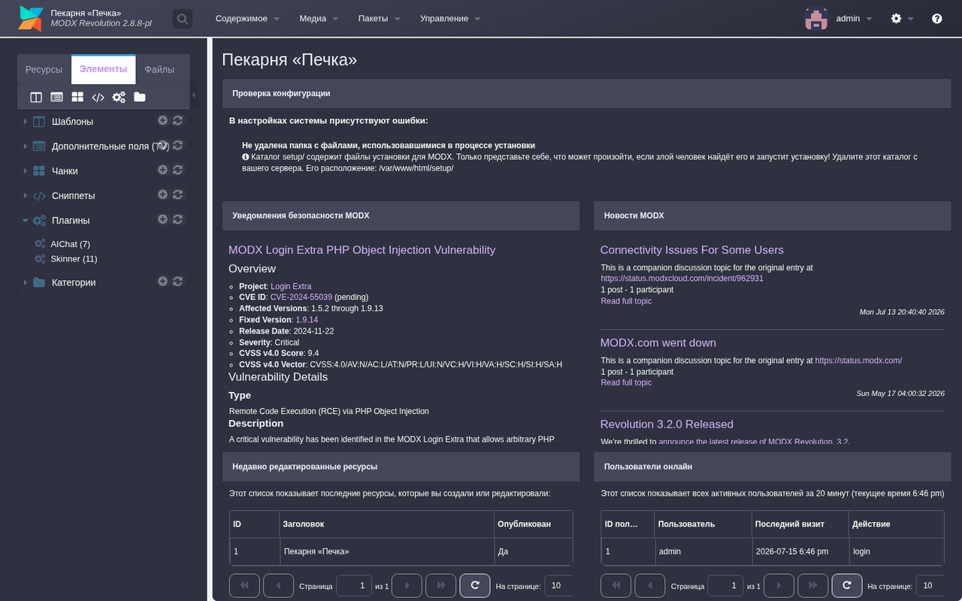Open the Содержимое dropdown menu
The width and height of the screenshot is (962, 601).
247,18
